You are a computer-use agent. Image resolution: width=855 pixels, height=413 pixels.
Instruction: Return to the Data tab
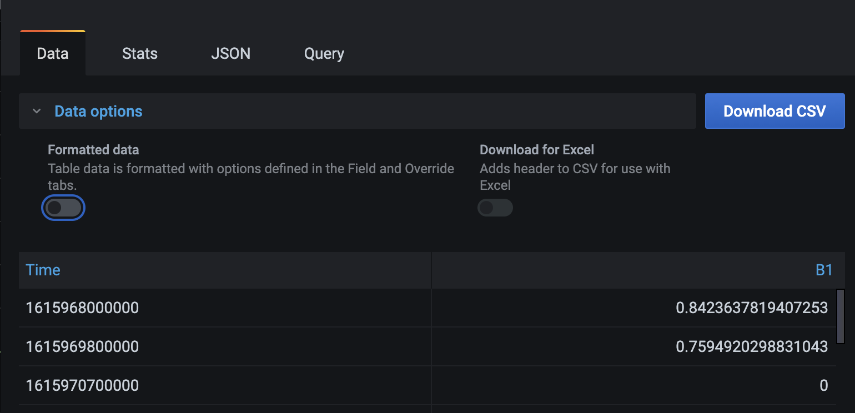tap(52, 53)
